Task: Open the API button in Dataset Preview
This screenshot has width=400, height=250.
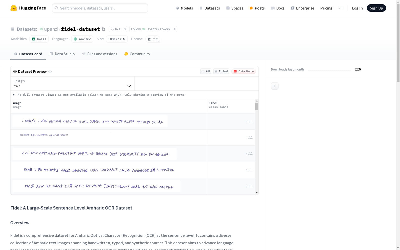Action: 206,71
